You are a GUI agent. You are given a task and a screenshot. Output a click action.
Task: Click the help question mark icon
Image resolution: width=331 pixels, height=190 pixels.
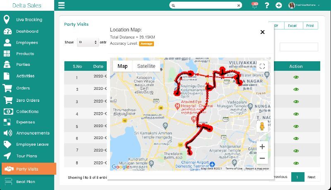[267, 5]
